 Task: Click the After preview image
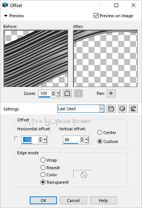pyautogui.click(x=105, y=58)
